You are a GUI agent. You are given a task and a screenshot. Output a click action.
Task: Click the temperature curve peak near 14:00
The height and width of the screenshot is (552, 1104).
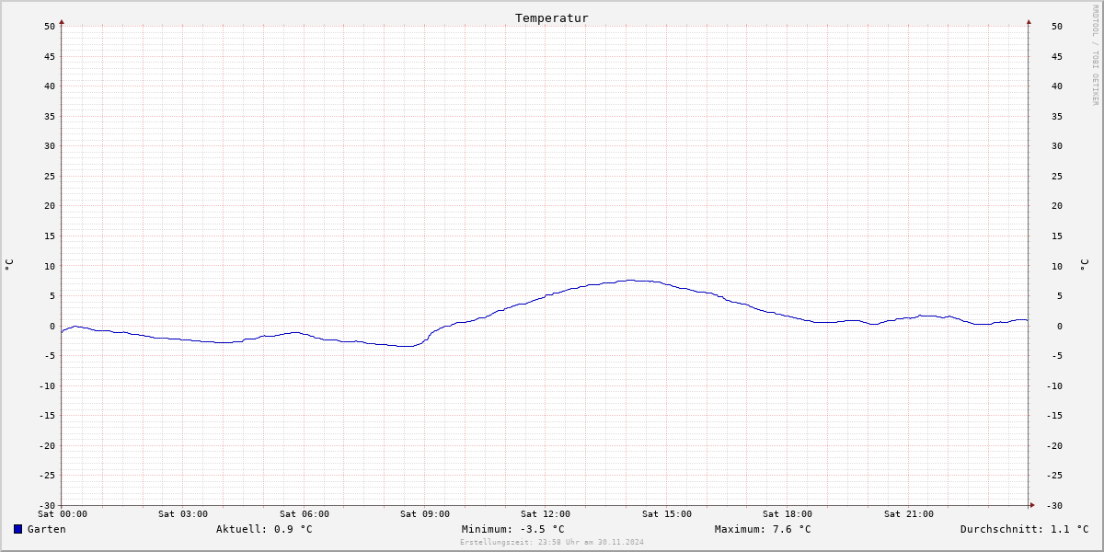point(631,281)
